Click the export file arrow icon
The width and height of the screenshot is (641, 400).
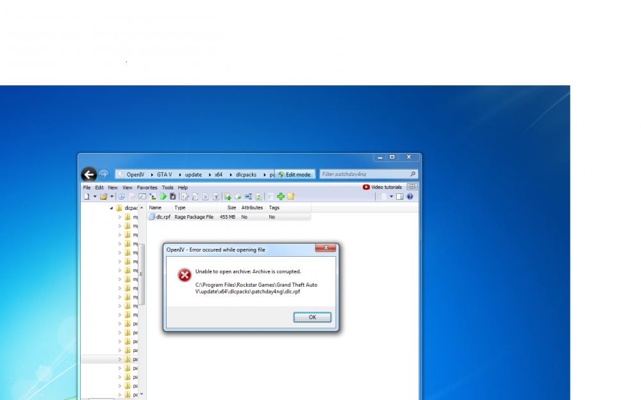[238, 196]
